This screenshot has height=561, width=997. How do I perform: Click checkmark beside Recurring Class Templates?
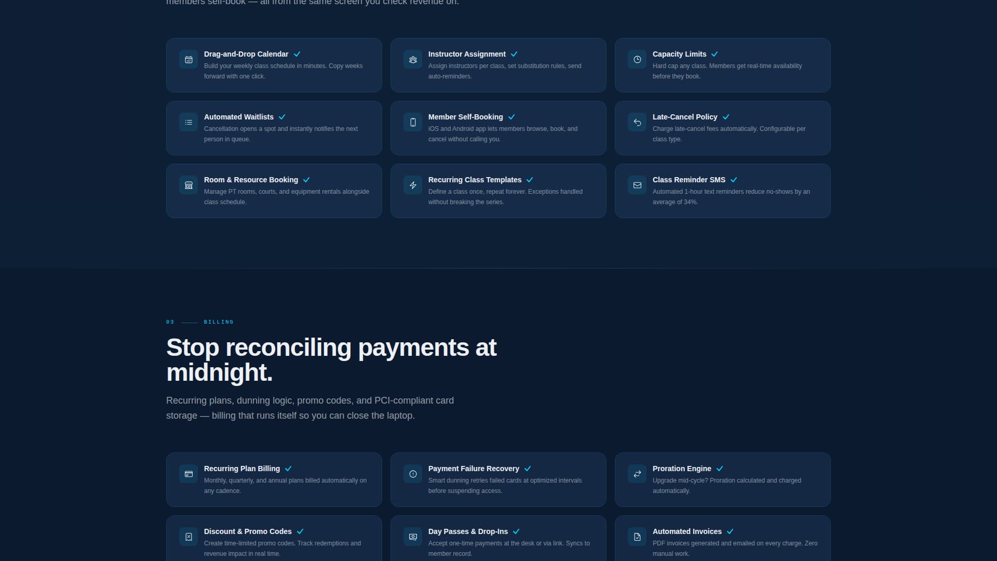click(x=530, y=180)
